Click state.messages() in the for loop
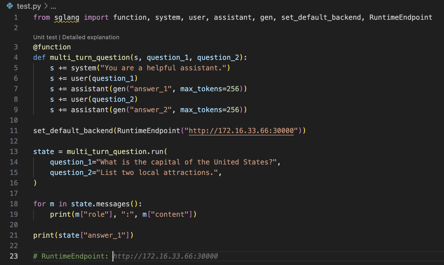 (104, 204)
